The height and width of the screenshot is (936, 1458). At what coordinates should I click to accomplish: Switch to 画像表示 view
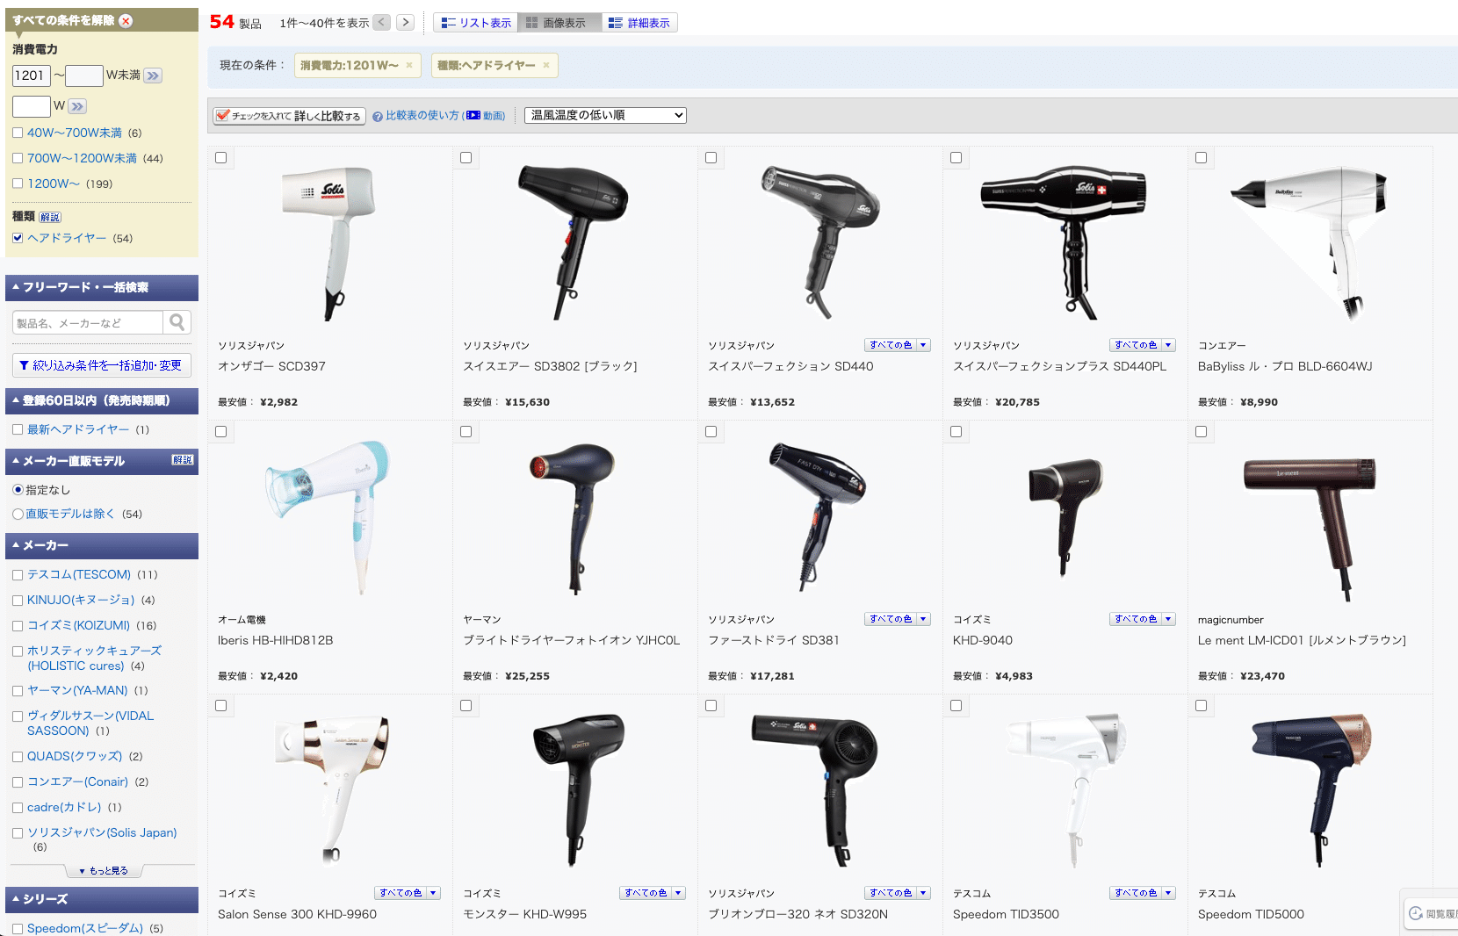559,23
